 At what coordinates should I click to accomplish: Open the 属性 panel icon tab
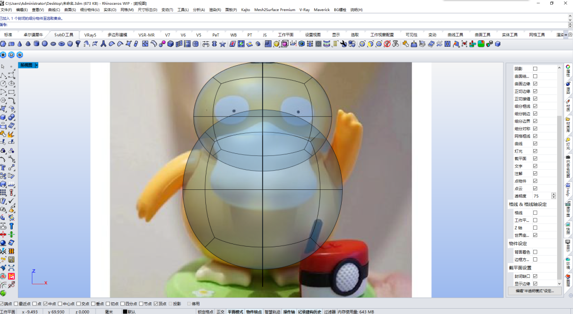tap(568, 71)
